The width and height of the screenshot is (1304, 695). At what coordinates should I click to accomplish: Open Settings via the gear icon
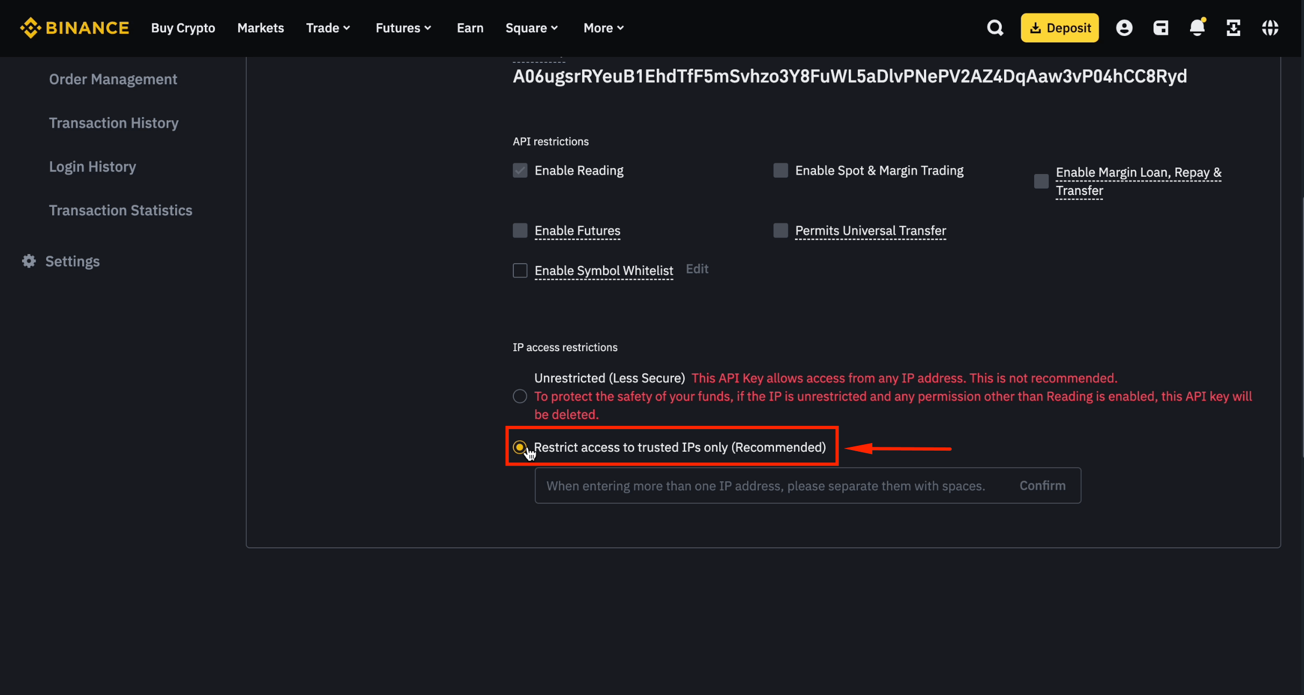click(29, 261)
